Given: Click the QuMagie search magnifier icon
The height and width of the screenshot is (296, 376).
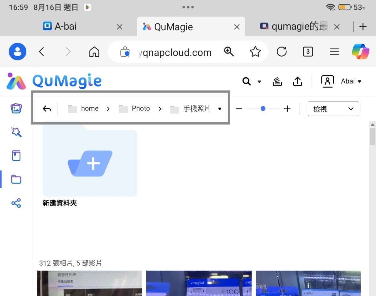Looking at the screenshot, I should pyautogui.click(x=247, y=81).
